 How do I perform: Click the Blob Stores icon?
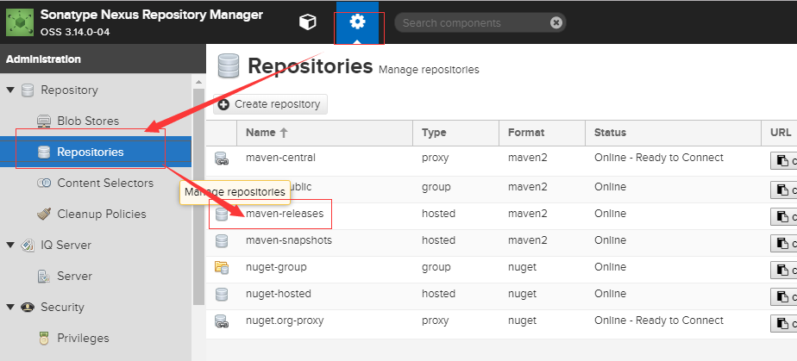[44, 121]
